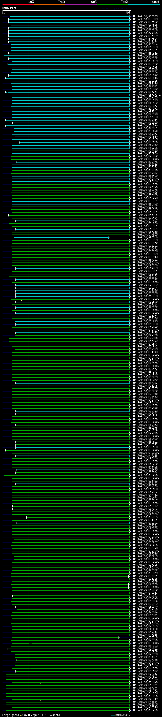Click the UniRef100_A5DZP6 label

(x=145, y=710)
